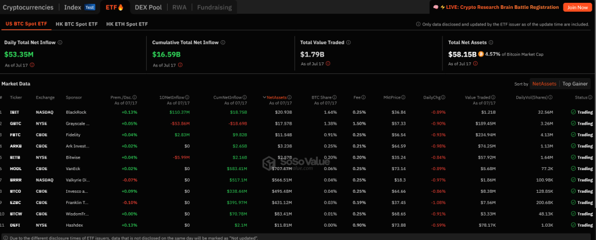596x240 pixels.
Task: Click info icon on Fee column header
Action: point(363,97)
